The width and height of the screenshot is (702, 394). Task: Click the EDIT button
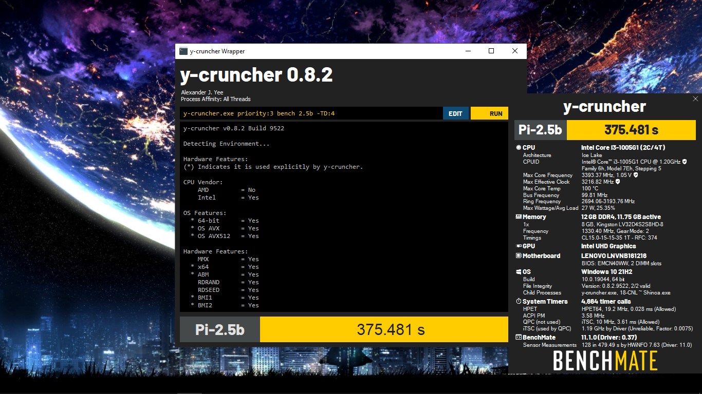pos(455,113)
